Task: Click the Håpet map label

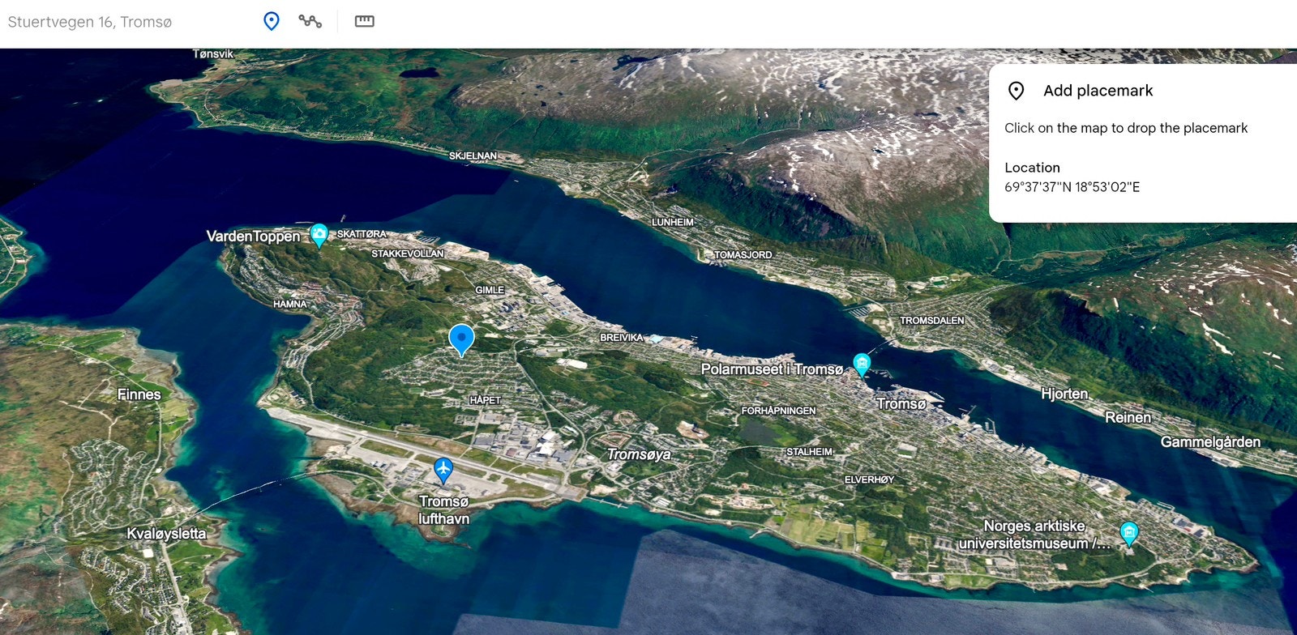Action: pos(485,400)
